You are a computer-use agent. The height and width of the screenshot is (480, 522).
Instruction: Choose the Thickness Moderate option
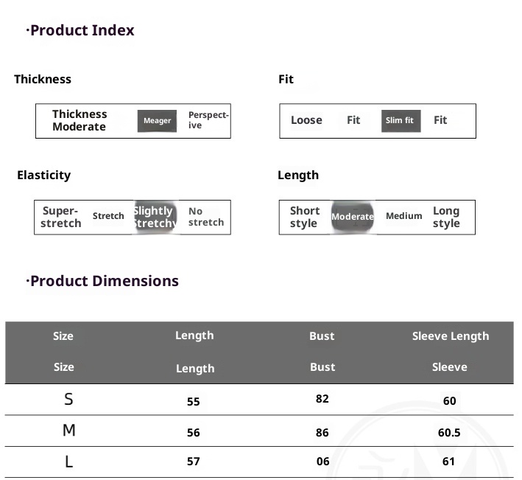pyautogui.click(x=80, y=120)
